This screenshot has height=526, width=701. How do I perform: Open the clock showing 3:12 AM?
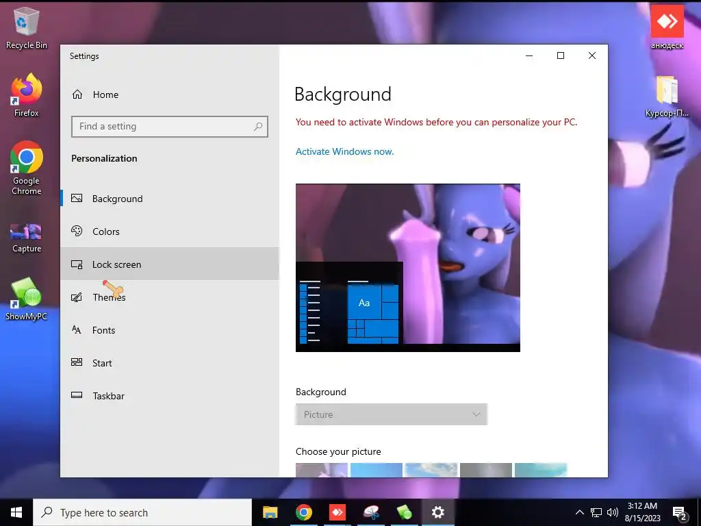(642, 512)
